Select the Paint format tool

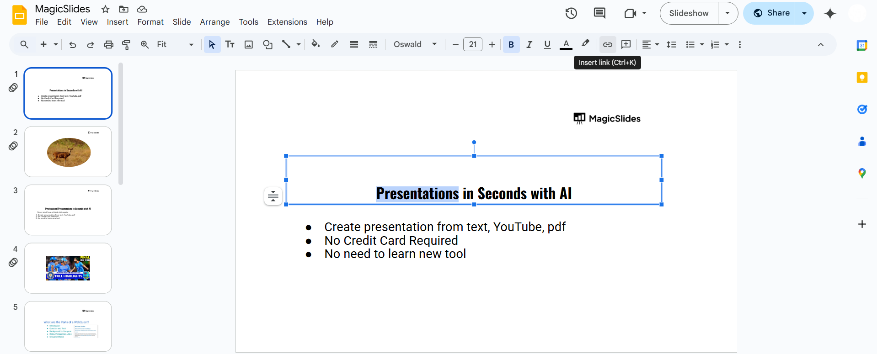126,44
